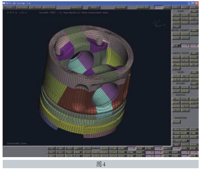
Task: Expand the small button beside the EDGES header
Action: (194, 72)
